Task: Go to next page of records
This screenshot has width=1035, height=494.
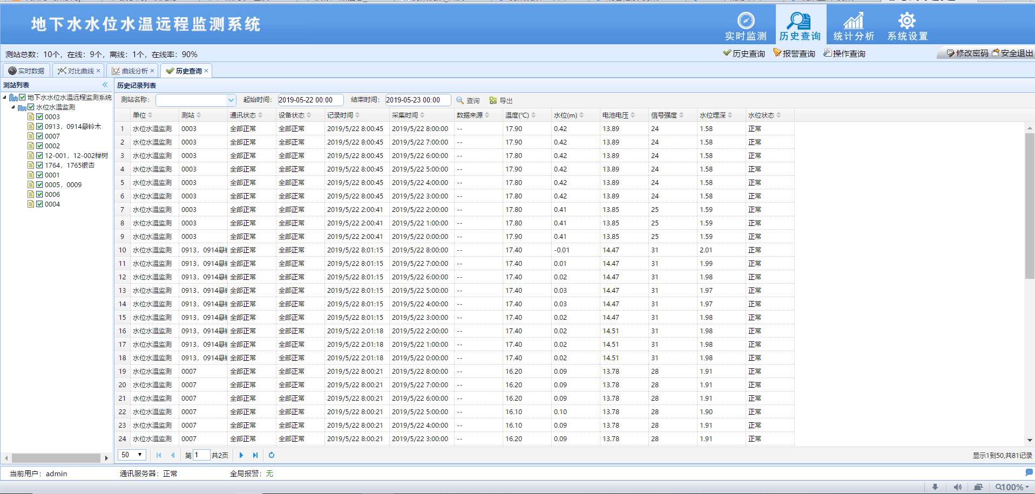Action: (241, 455)
